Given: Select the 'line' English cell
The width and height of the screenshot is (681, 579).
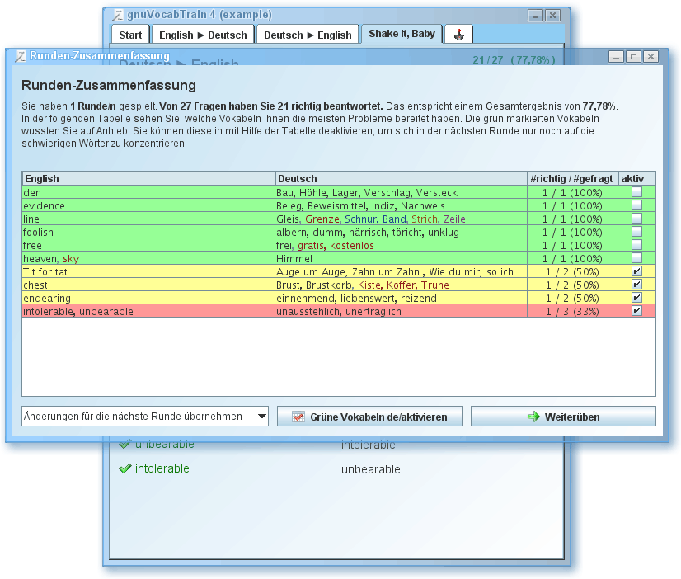Looking at the screenshot, I should tap(148, 219).
